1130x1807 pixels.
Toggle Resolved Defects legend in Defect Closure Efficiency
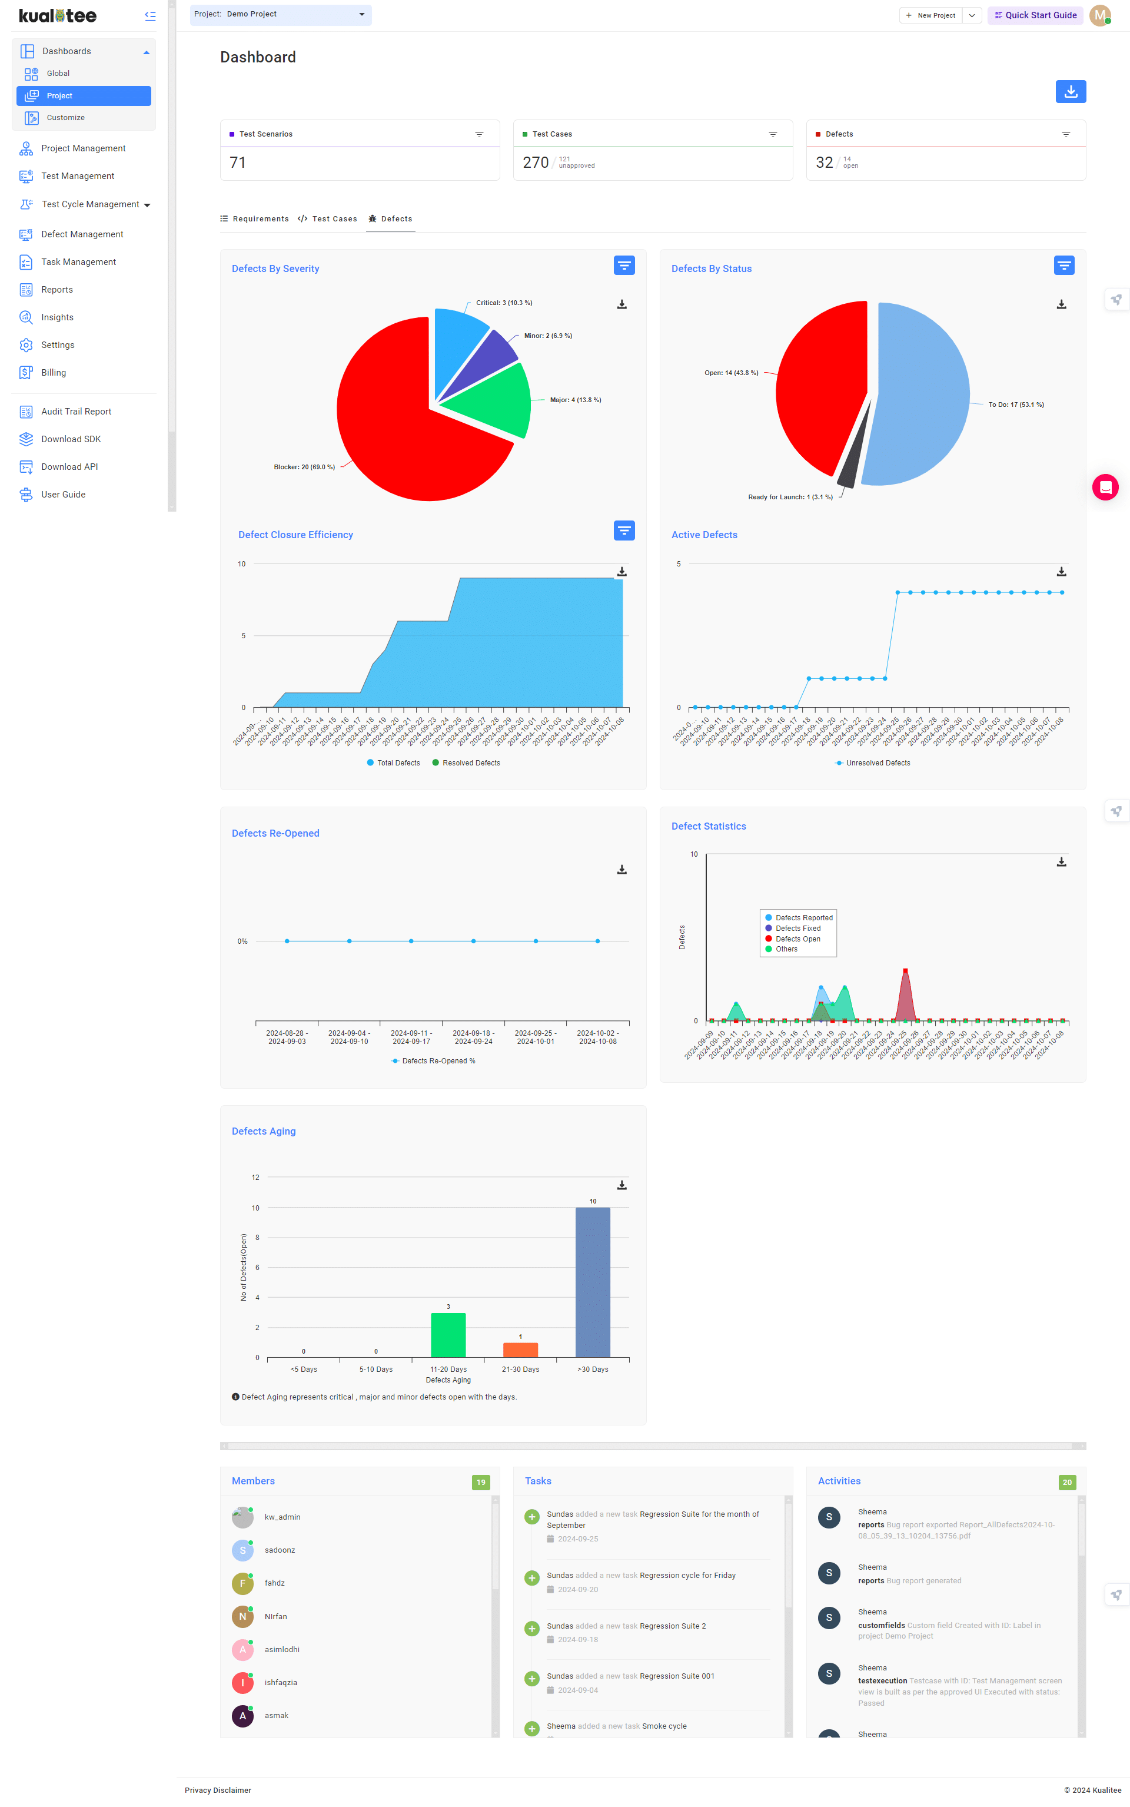click(x=466, y=762)
